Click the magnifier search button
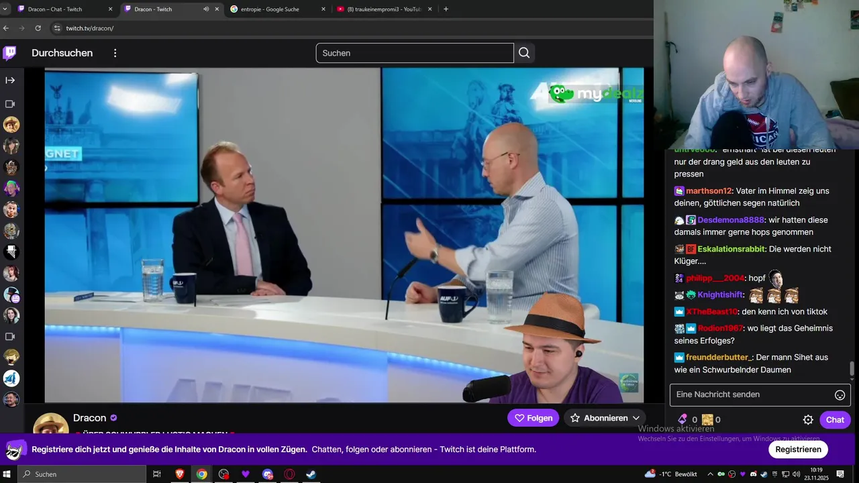This screenshot has height=483, width=859. pyautogui.click(x=524, y=53)
